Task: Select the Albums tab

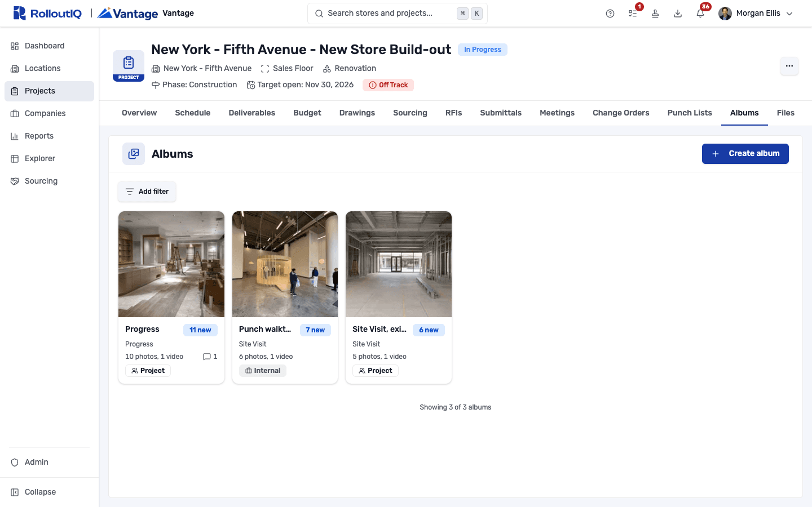Action: tap(744, 113)
